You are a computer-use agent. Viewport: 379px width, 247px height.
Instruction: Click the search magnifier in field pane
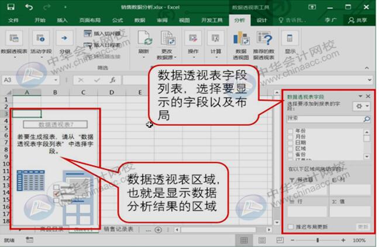point(367,119)
